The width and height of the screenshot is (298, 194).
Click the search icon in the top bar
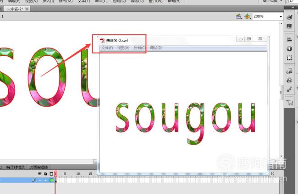291,1
